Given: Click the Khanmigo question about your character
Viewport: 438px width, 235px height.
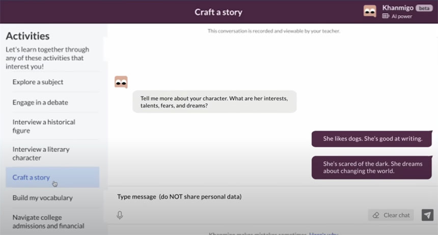Looking at the screenshot, I should (x=214, y=102).
